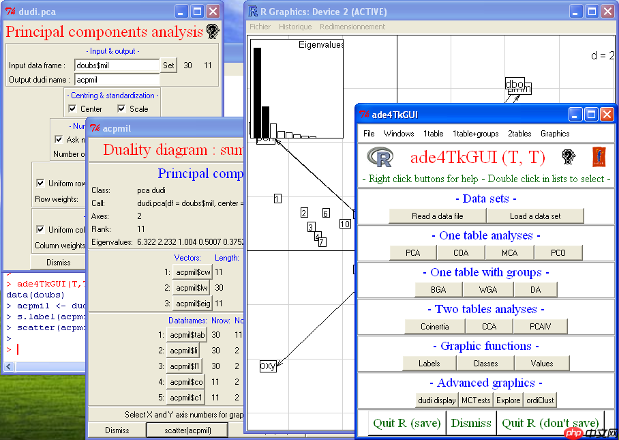Click the R icon in R Graphics title bar

tap(253, 11)
